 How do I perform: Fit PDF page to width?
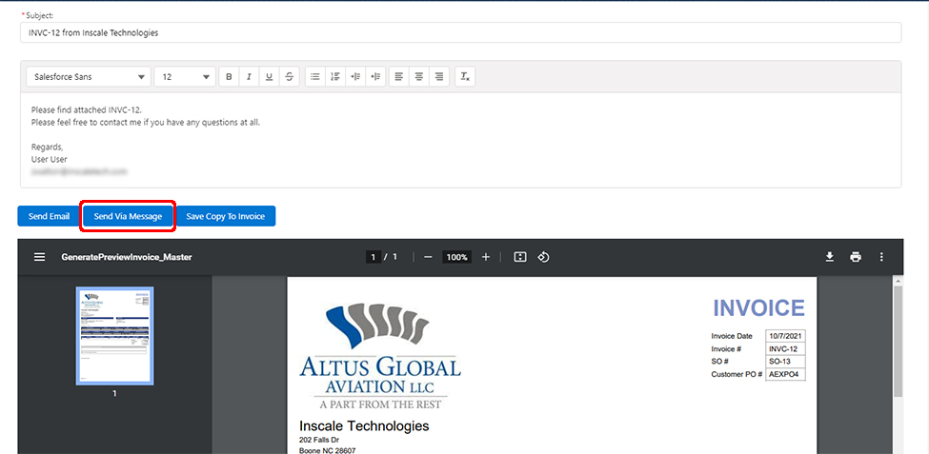click(x=520, y=257)
